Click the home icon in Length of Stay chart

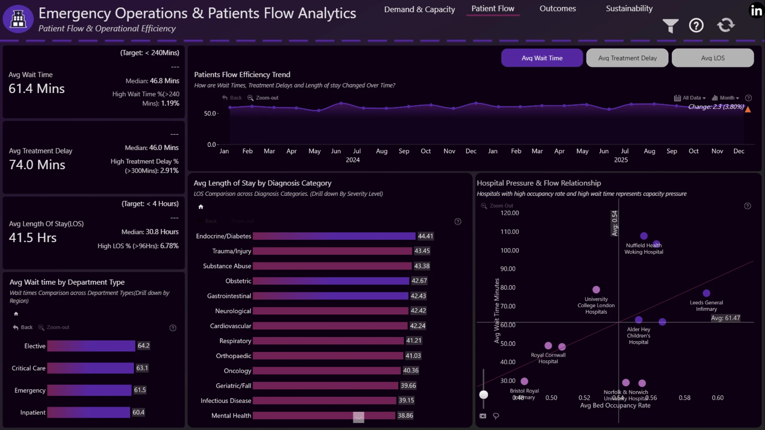pos(201,207)
